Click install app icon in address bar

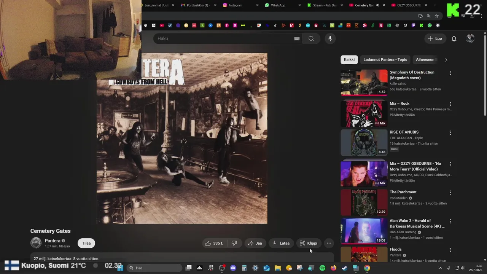[420, 16]
